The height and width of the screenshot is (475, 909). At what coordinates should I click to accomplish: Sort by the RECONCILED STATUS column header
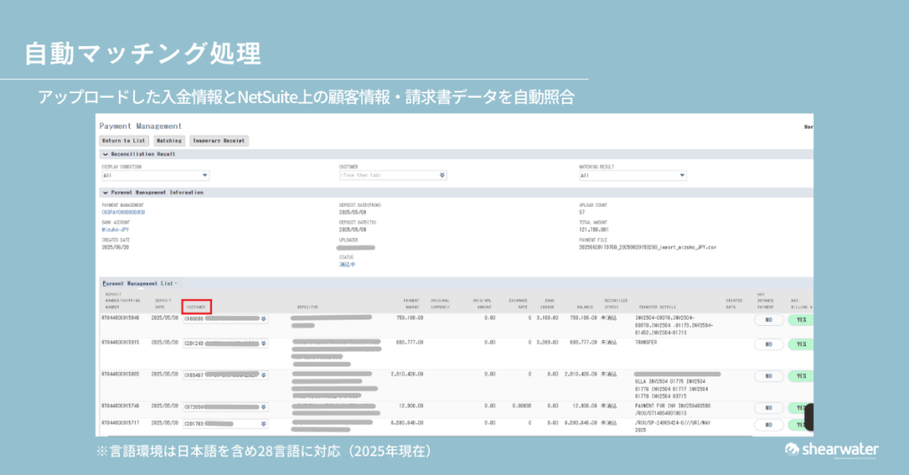click(x=616, y=304)
